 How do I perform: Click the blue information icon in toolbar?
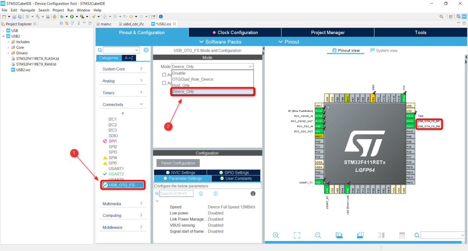point(161,17)
